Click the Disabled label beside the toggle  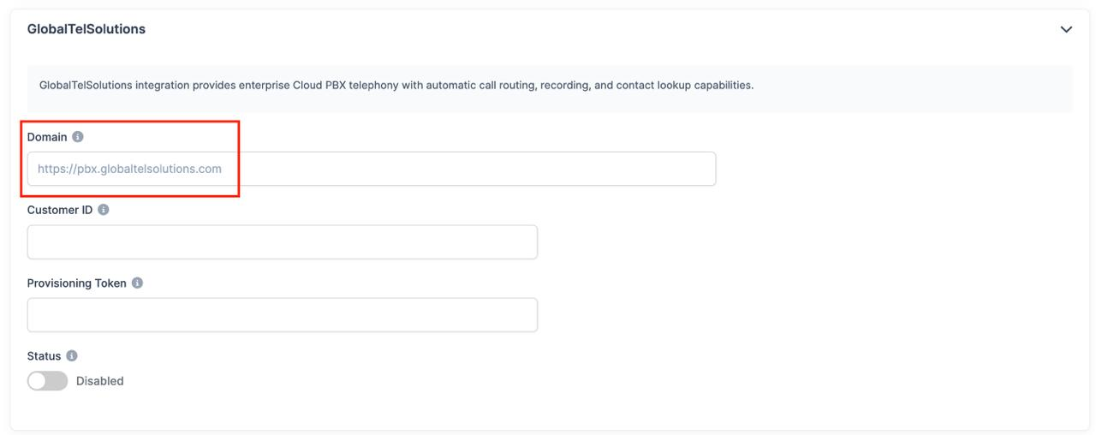(x=100, y=381)
